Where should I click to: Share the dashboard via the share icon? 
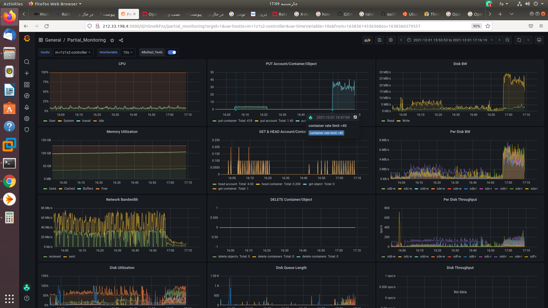point(121,40)
